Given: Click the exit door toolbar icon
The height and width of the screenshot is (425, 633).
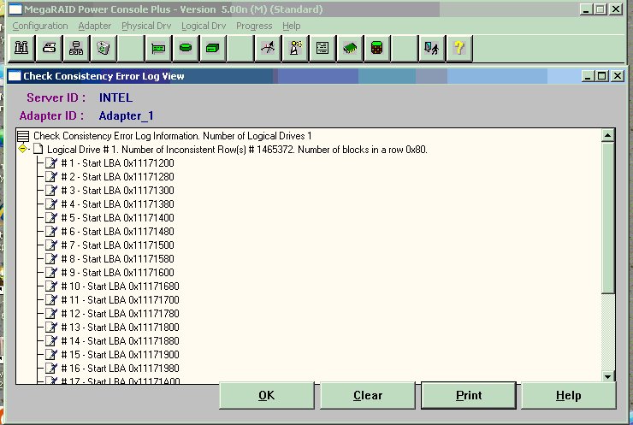Looking at the screenshot, I should [x=432, y=49].
